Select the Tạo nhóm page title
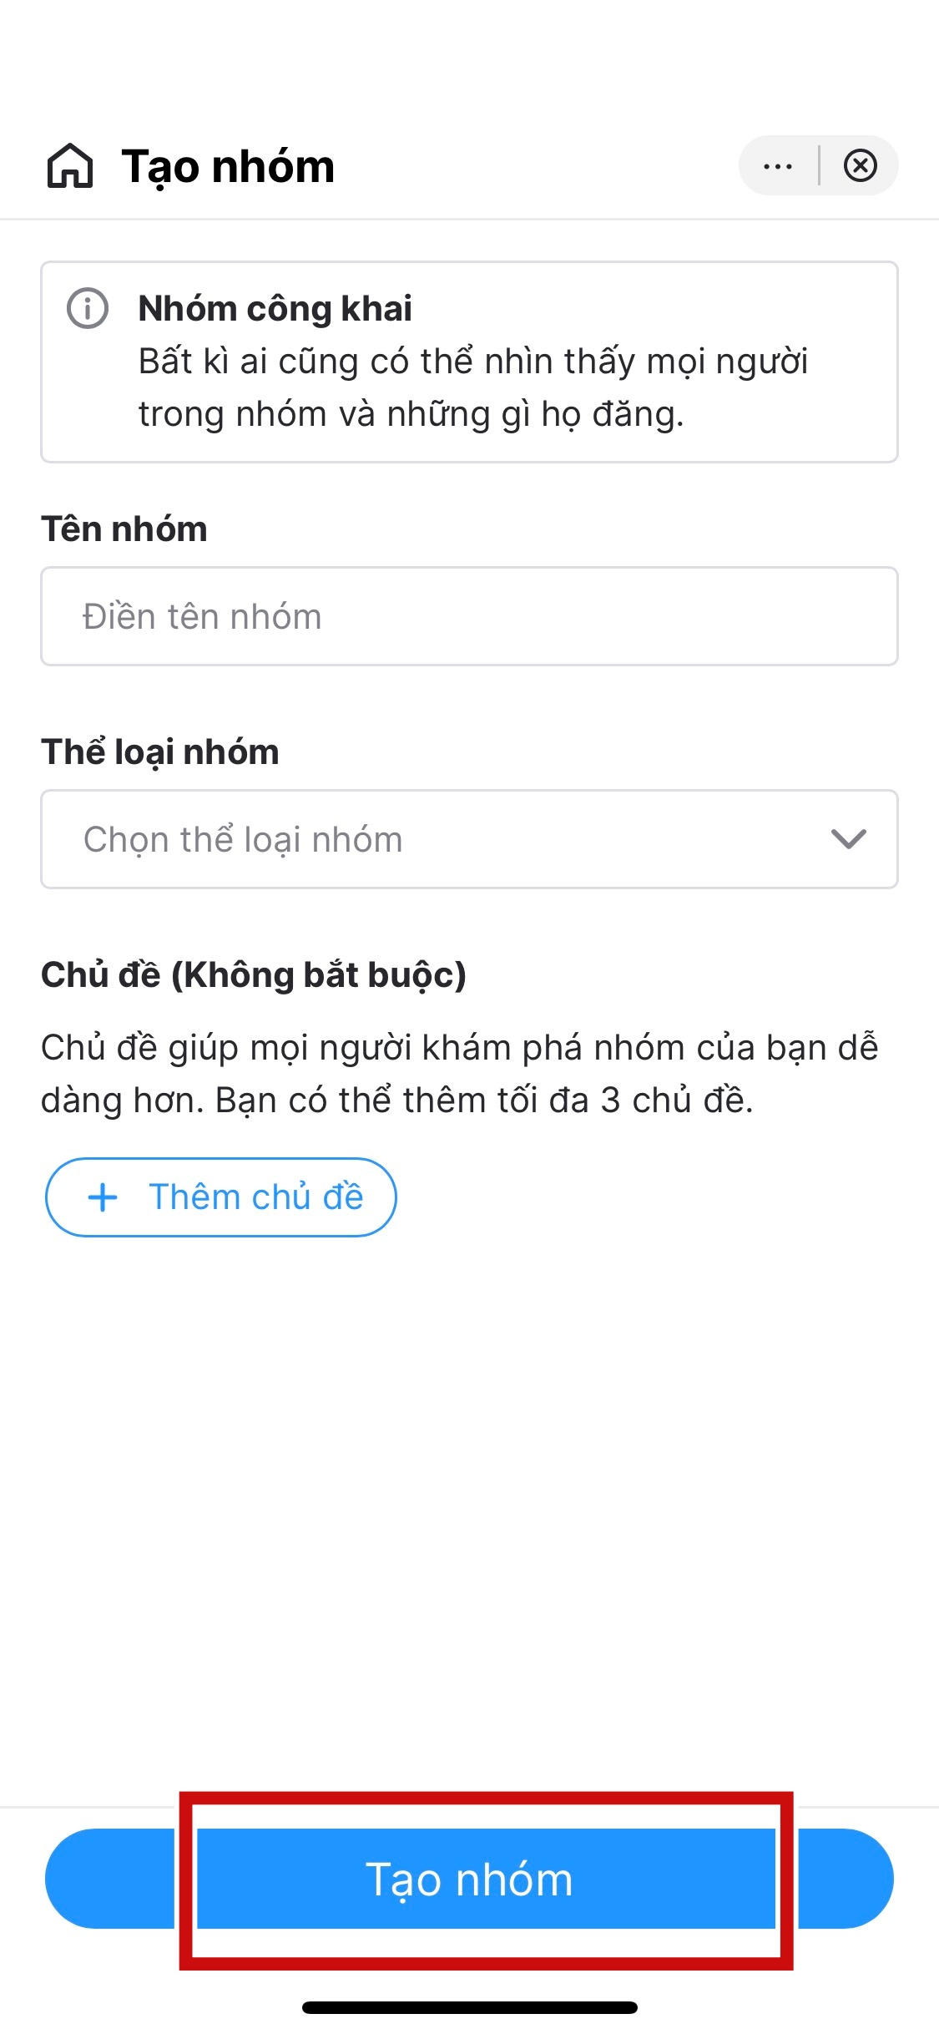Image resolution: width=939 pixels, height=2034 pixels. 228,166
